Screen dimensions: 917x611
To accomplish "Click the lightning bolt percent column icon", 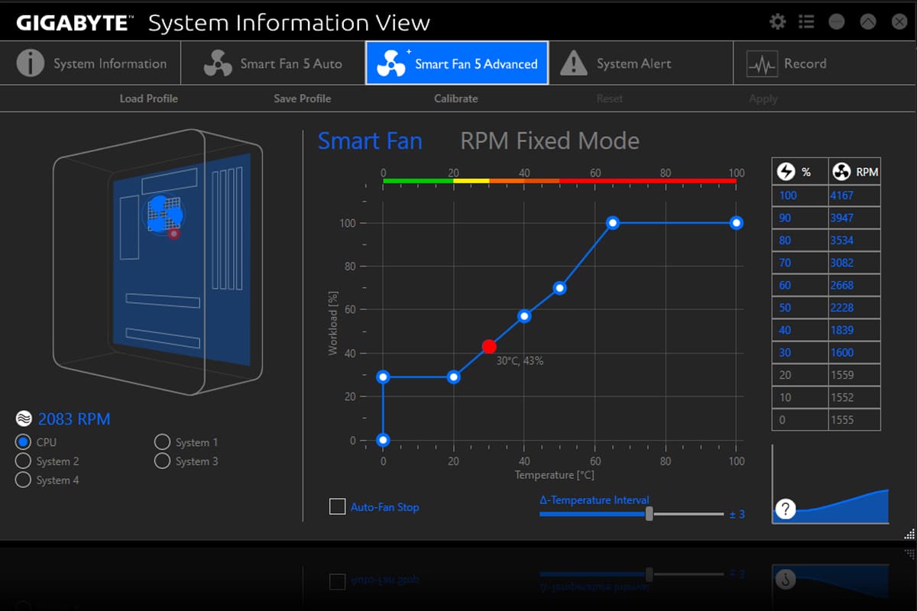I will coord(786,171).
